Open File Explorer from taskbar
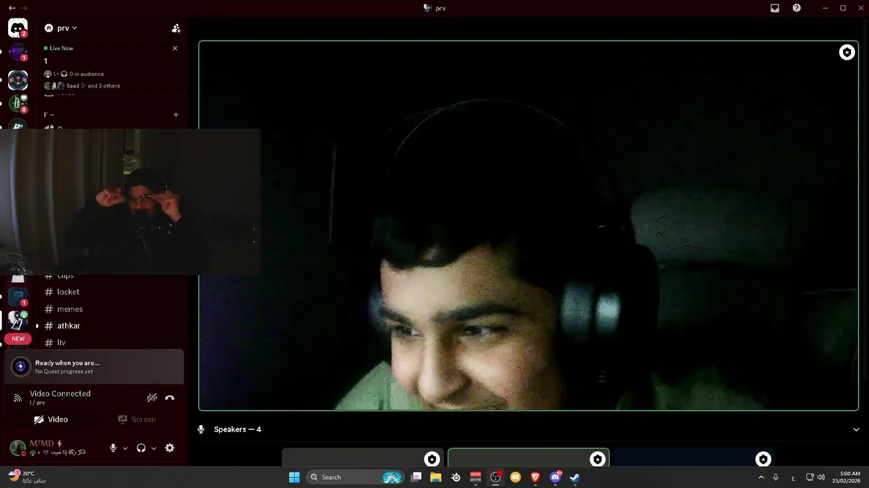Viewport: 869px width, 488px height. coord(436,477)
